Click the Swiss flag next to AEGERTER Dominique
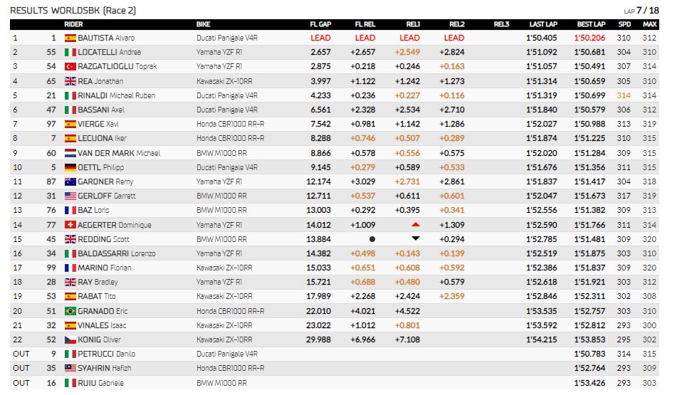Image resolution: width=682 pixels, height=395 pixels. pos(70,225)
